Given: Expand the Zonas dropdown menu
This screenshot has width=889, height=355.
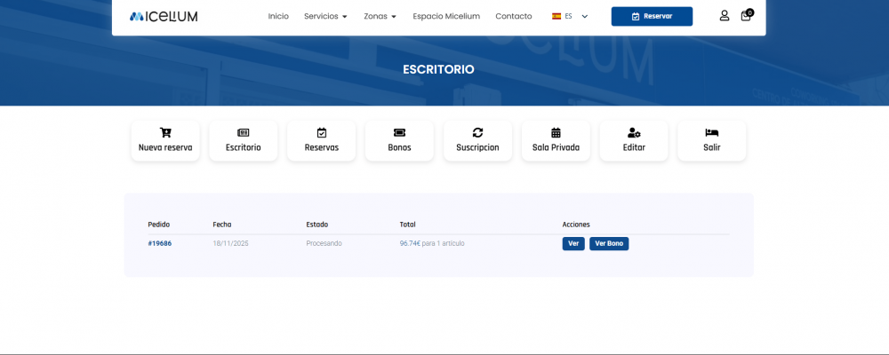Looking at the screenshot, I should tap(380, 16).
